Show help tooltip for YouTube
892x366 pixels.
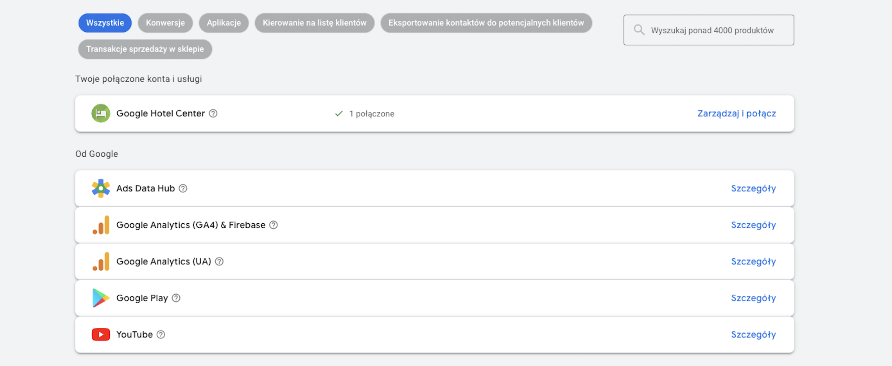tap(161, 335)
